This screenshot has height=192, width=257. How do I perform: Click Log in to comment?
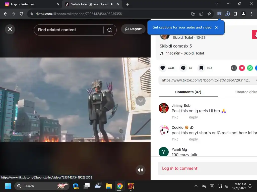click(180, 168)
